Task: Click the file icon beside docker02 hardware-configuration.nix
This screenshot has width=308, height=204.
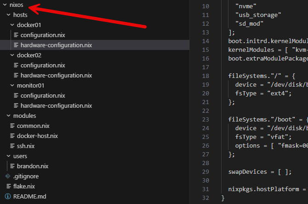Action: point(16,75)
